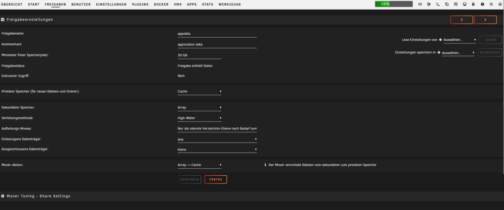Open the DOCKER menu item
Image resolution: width=504 pixels, height=210 pixels.
161,5
